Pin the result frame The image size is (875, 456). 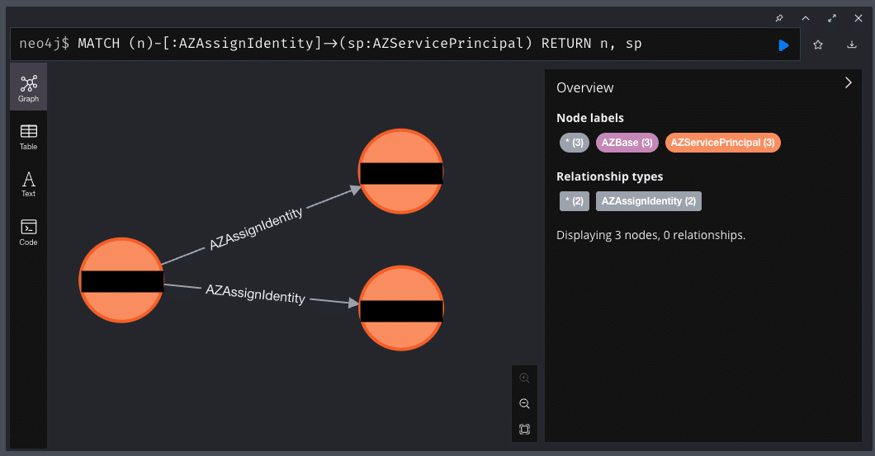(x=779, y=18)
